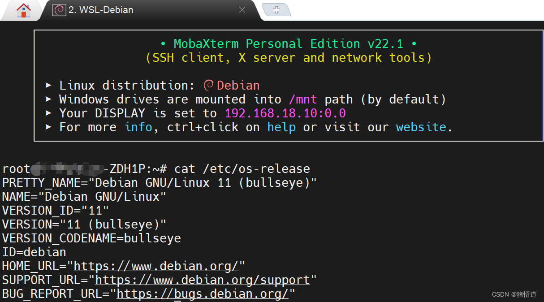Open the SUPPORT_URL debian.org/support link
The width and height of the screenshot is (544, 302).
tap(203, 280)
